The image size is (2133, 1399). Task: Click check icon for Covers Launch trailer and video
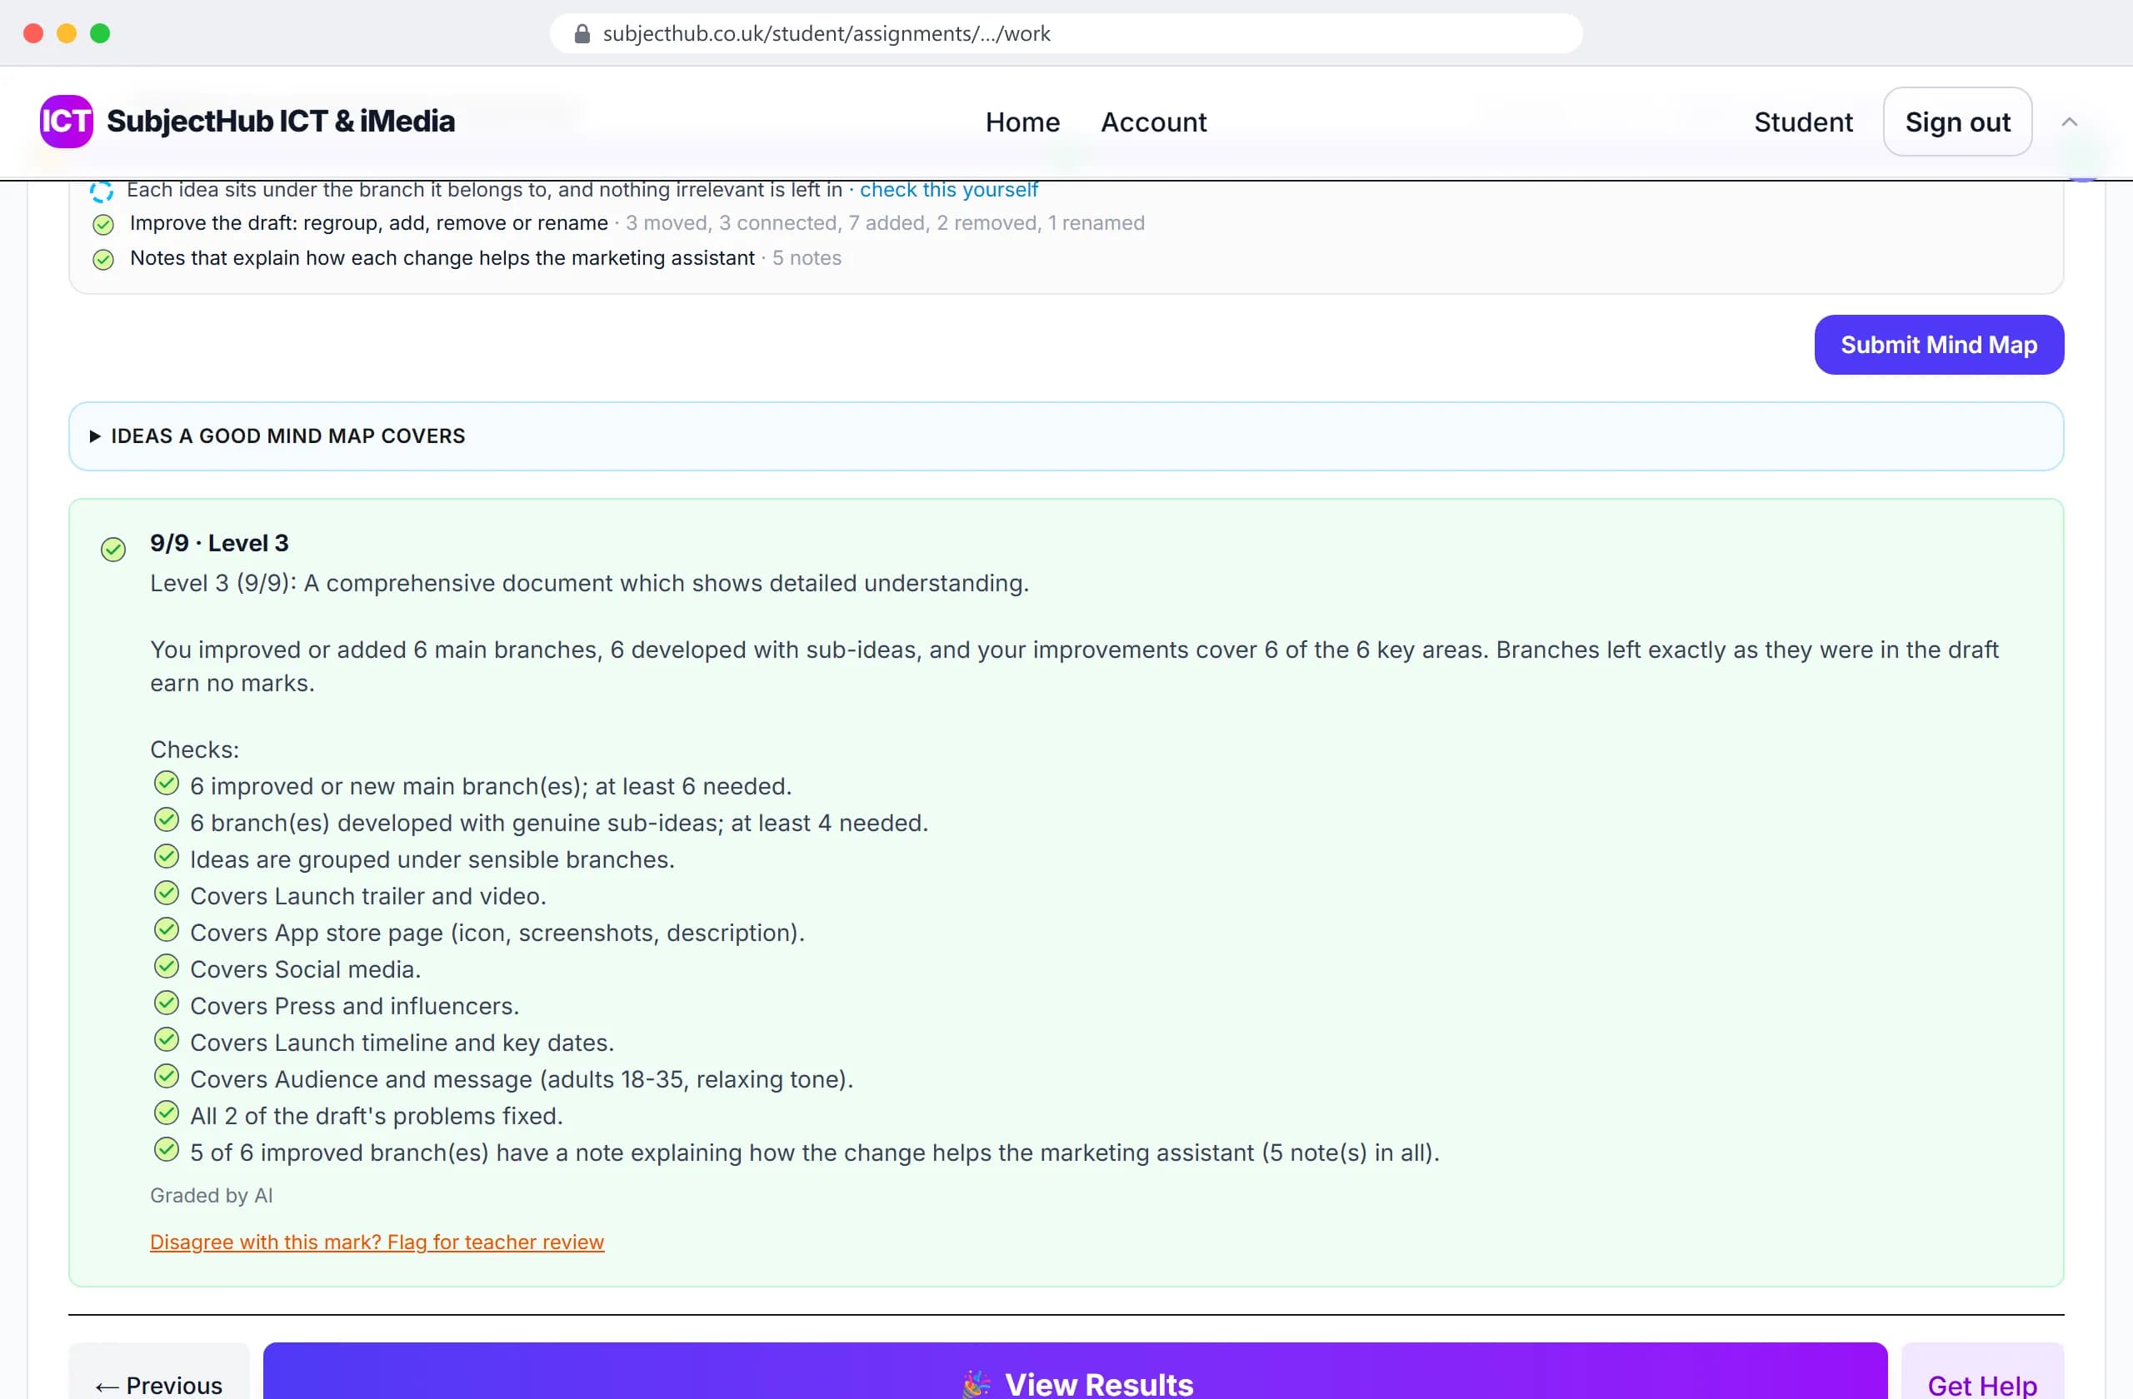coord(167,894)
